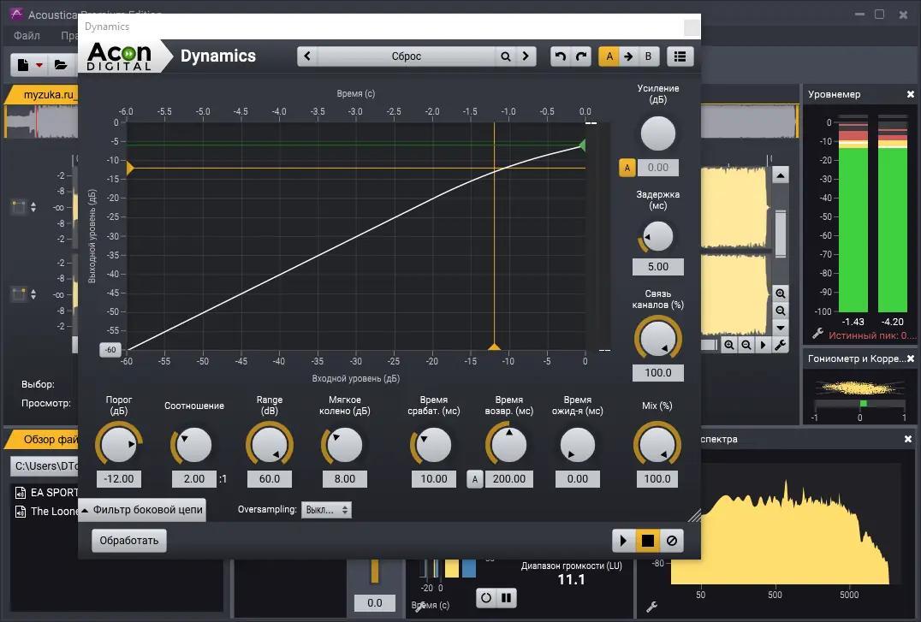
Task: Click the Обработать button
Action: 128,541
